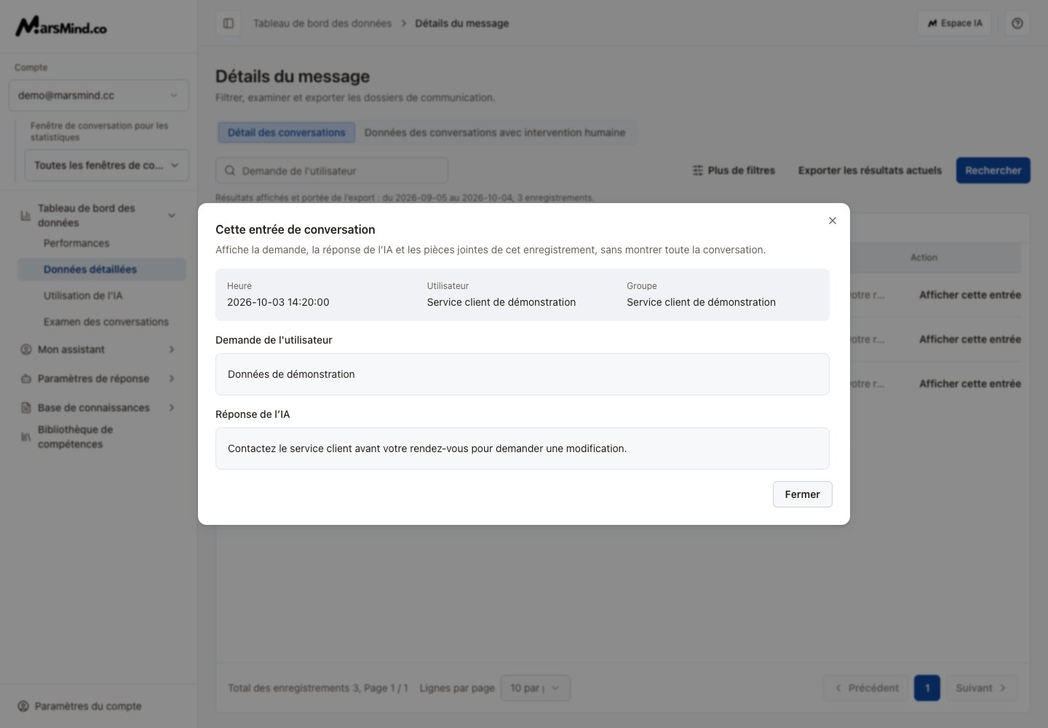Expand the Mon assistant menu chevron
This screenshot has height=728, width=1048.
[172, 349]
